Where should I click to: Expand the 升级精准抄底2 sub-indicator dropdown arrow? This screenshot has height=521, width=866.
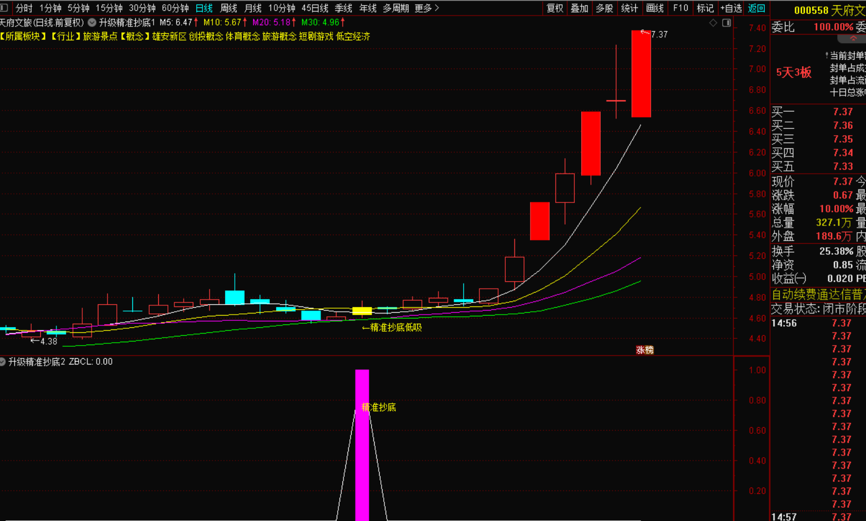click(x=3, y=362)
